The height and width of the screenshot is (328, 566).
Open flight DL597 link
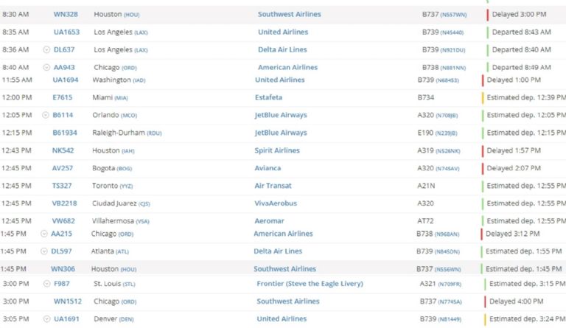pyautogui.click(x=61, y=251)
